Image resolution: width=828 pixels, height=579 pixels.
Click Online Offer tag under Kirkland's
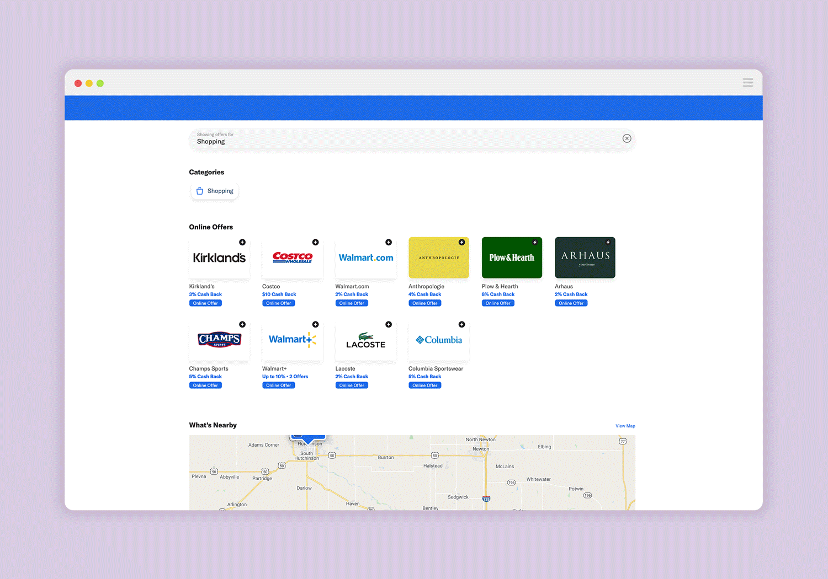(205, 303)
